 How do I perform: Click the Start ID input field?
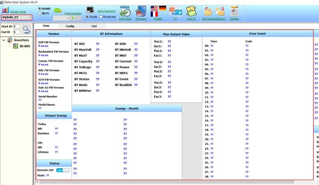point(17,26)
